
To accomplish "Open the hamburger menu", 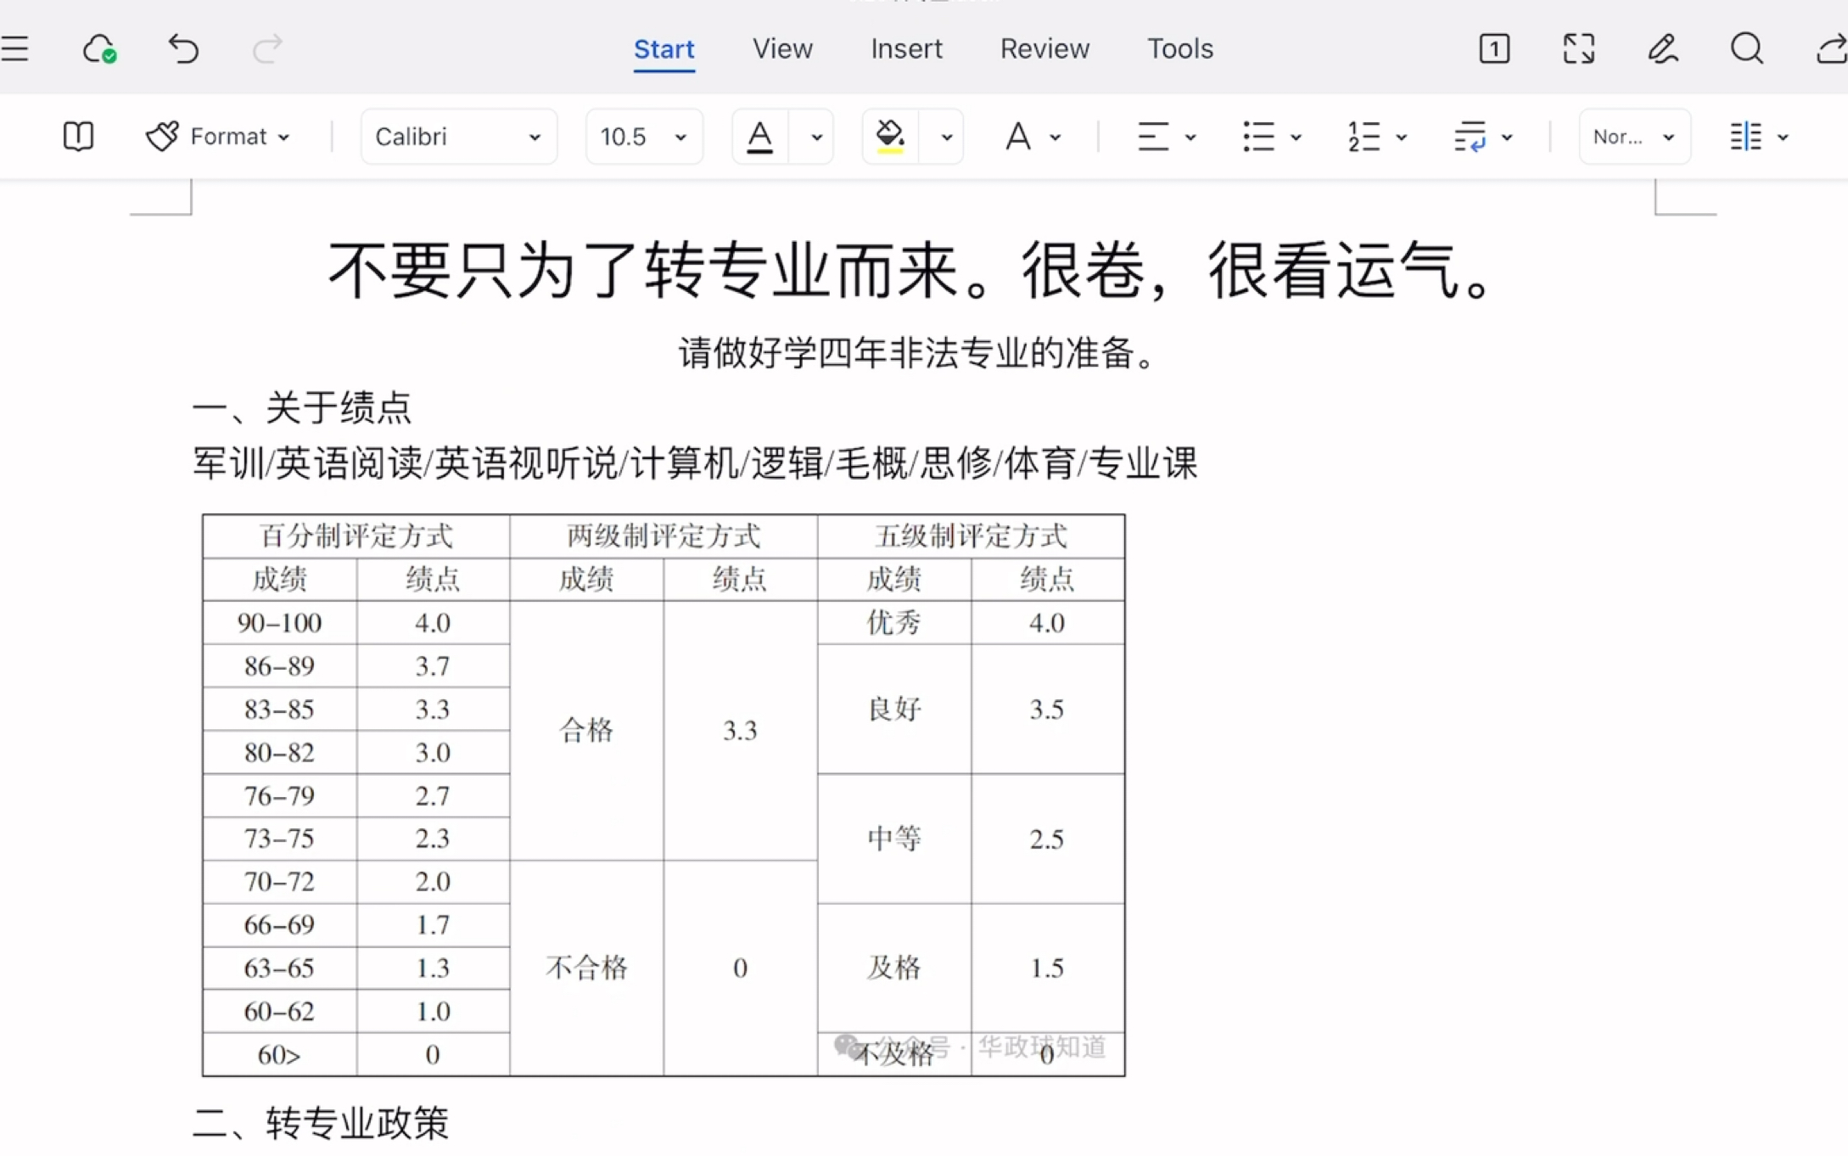I will point(14,48).
